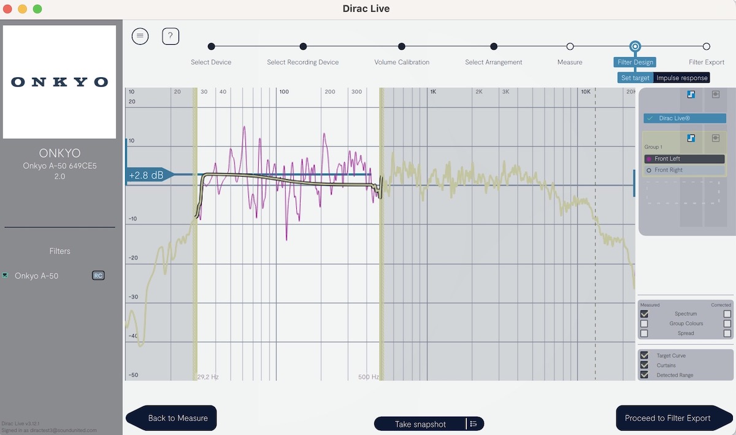Enable the Corrected Spread checkbox
This screenshot has height=435, width=736.
click(727, 333)
